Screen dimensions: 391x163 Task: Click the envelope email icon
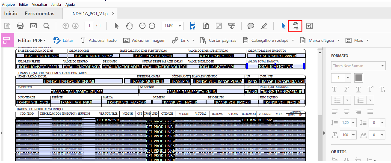[33, 26]
